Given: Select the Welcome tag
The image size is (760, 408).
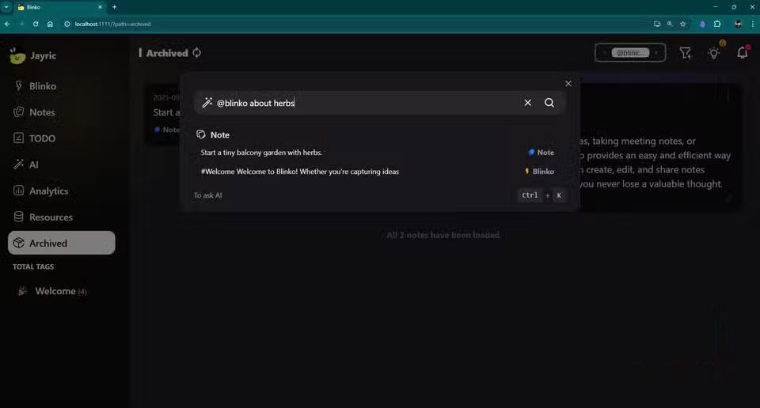Looking at the screenshot, I should click(55, 291).
